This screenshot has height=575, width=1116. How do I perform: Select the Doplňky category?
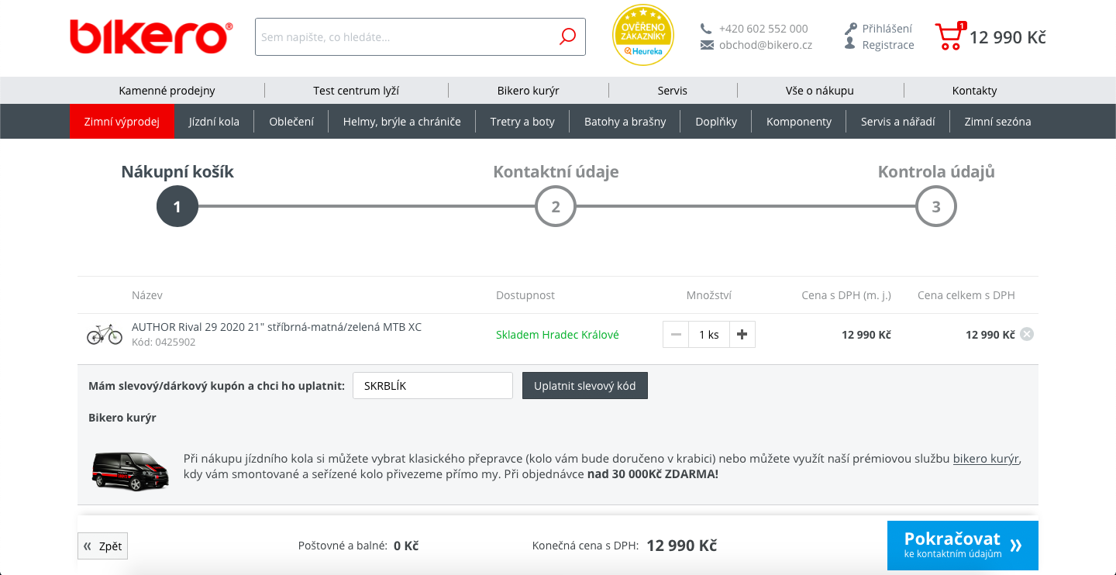[x=716, y=122]
